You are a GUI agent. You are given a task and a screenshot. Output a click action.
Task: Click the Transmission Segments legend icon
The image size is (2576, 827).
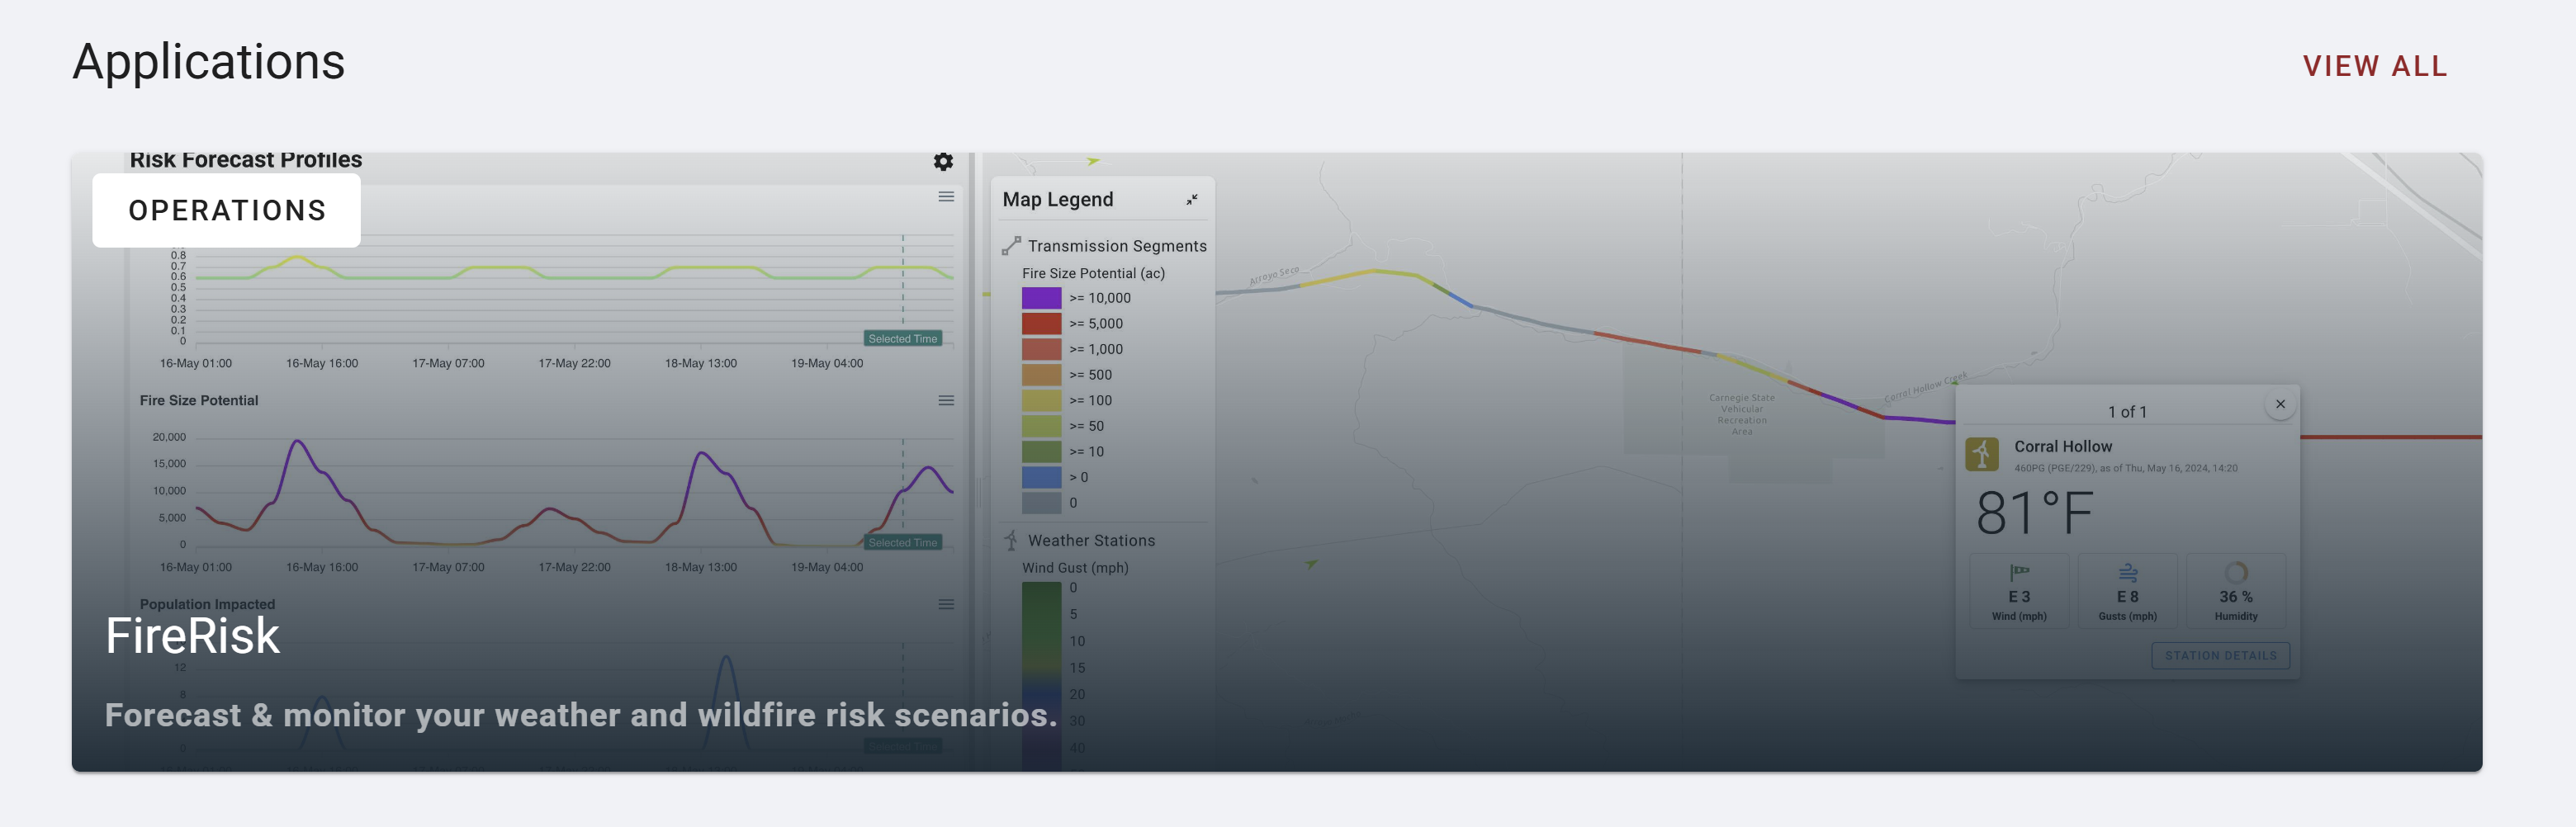[1011, 246]
